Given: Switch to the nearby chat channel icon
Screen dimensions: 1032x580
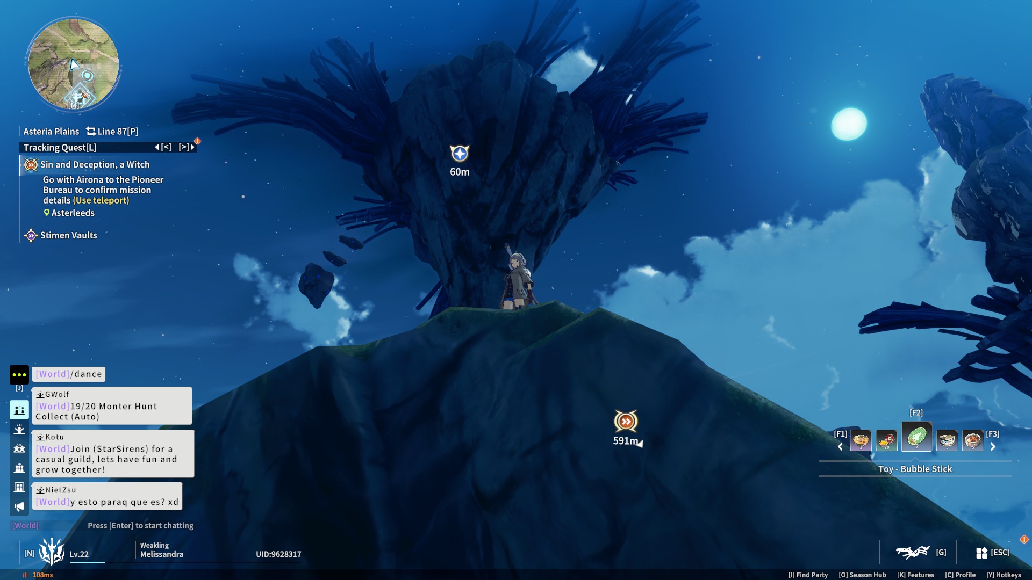Looking at the screenshot, I should coord(19,410).
